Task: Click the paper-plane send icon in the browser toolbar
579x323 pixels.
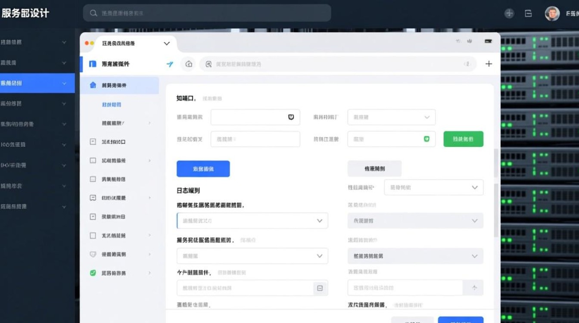Action: point(170,64)
